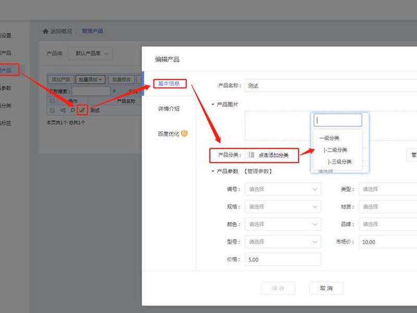This screenshot has height=313, width=417.
Task: Click the 批量修改 button
Action: pyautogui.click(x=121, y=79)
